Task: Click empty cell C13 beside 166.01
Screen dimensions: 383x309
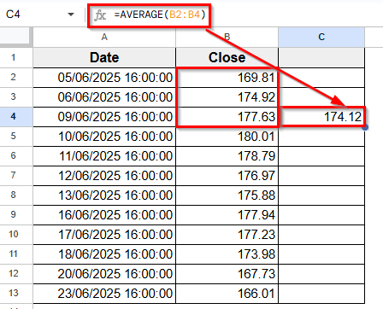Action: tap(321, 294)
